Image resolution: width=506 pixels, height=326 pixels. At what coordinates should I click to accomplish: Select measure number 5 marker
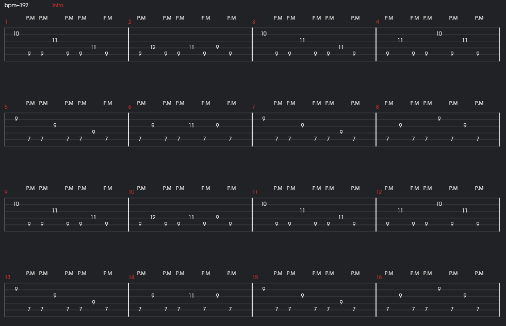tap(6, 107)
